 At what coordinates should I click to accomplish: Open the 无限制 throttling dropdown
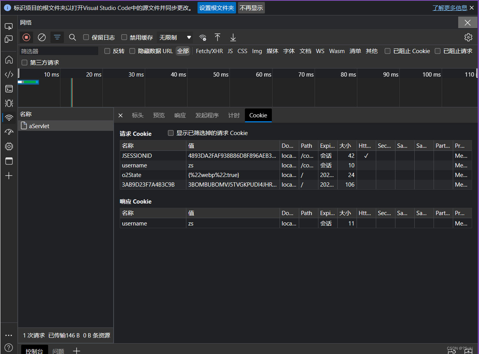click(175, 37)
